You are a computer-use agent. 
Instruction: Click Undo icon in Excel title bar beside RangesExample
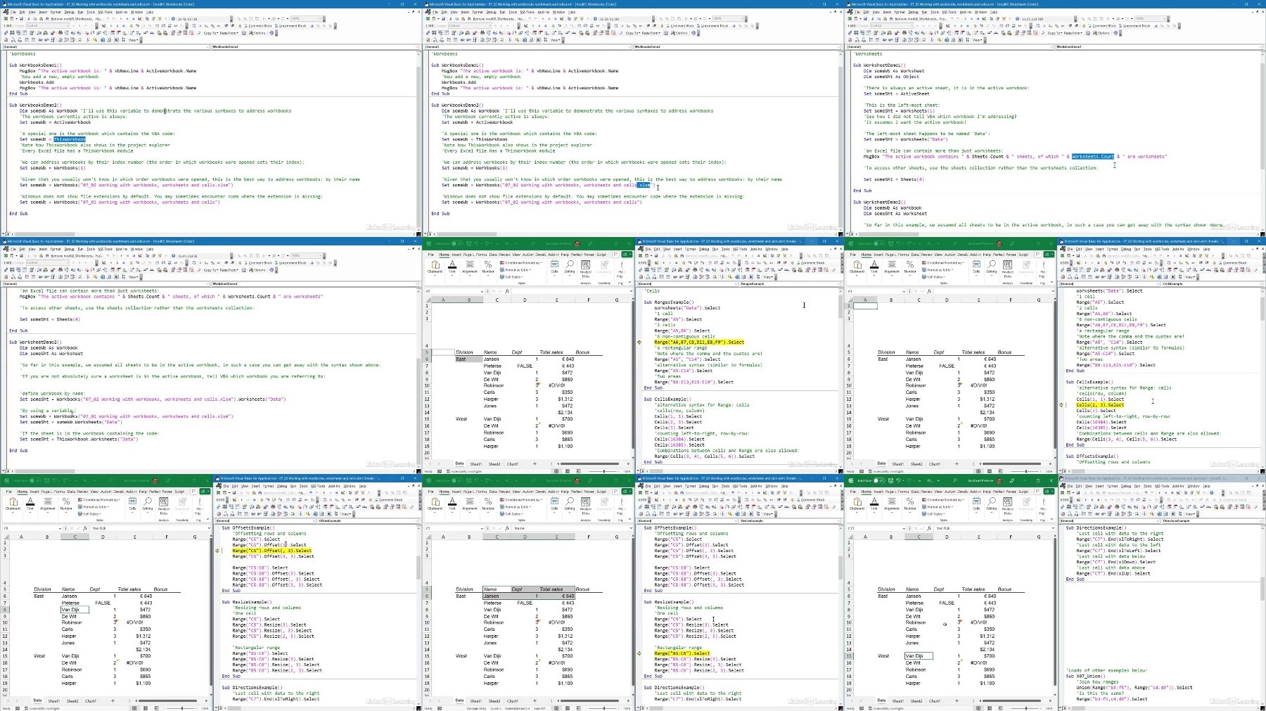476,243
